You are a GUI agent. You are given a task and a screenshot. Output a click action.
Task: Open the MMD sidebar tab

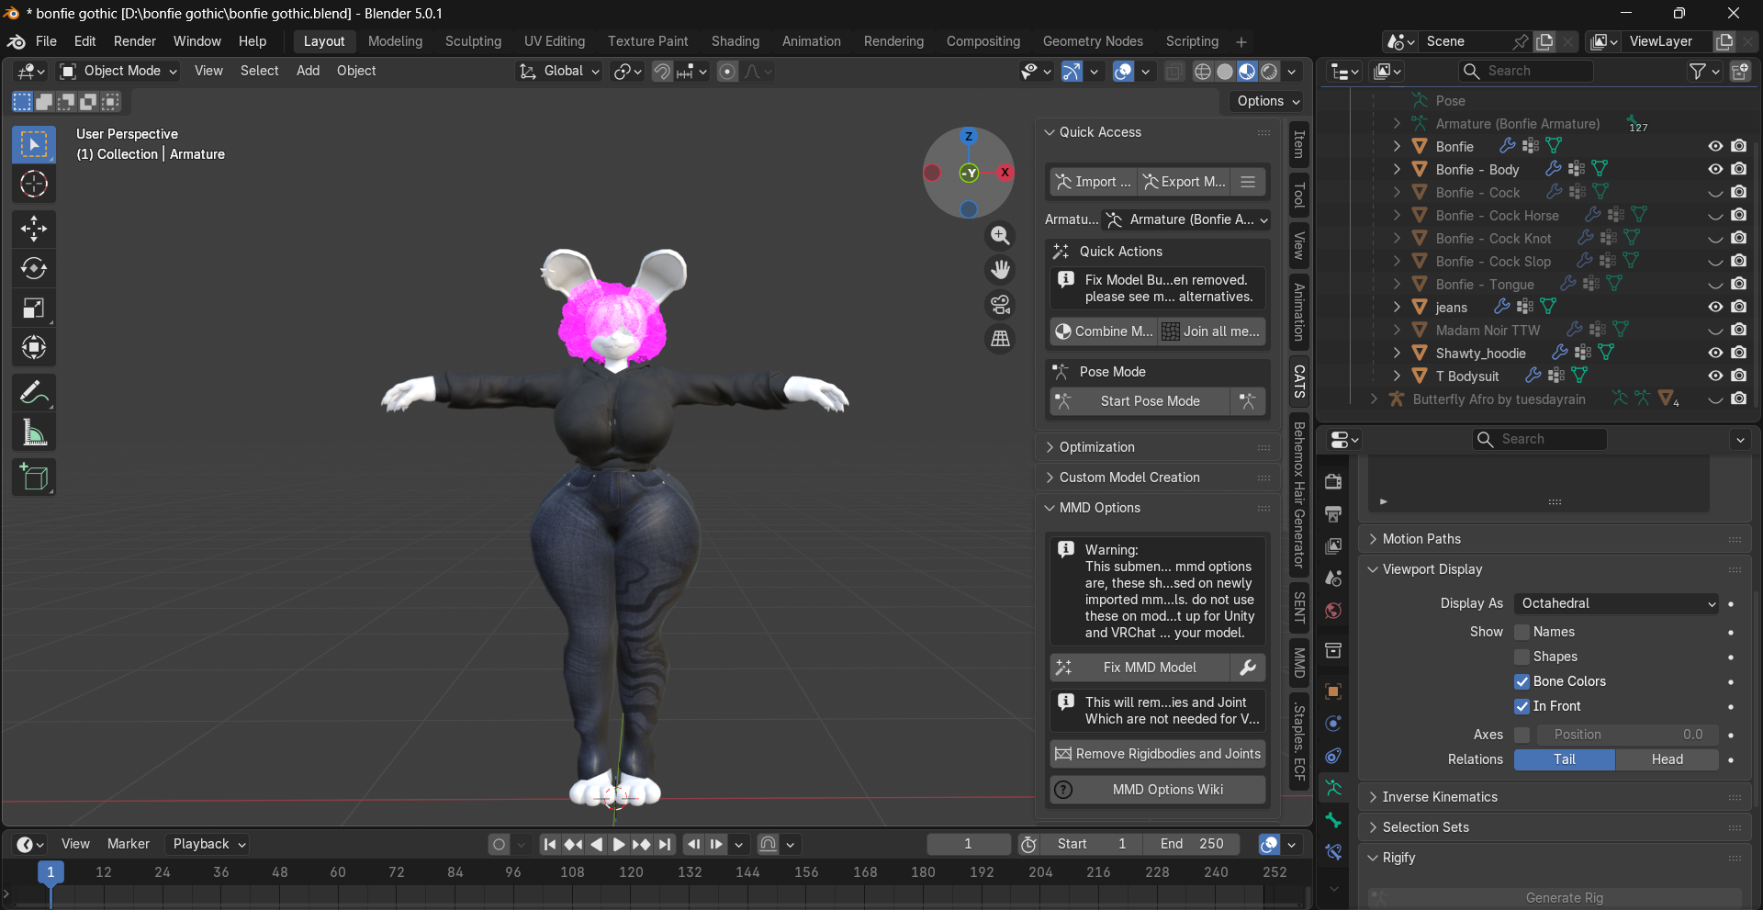[x=1299, y=662]
